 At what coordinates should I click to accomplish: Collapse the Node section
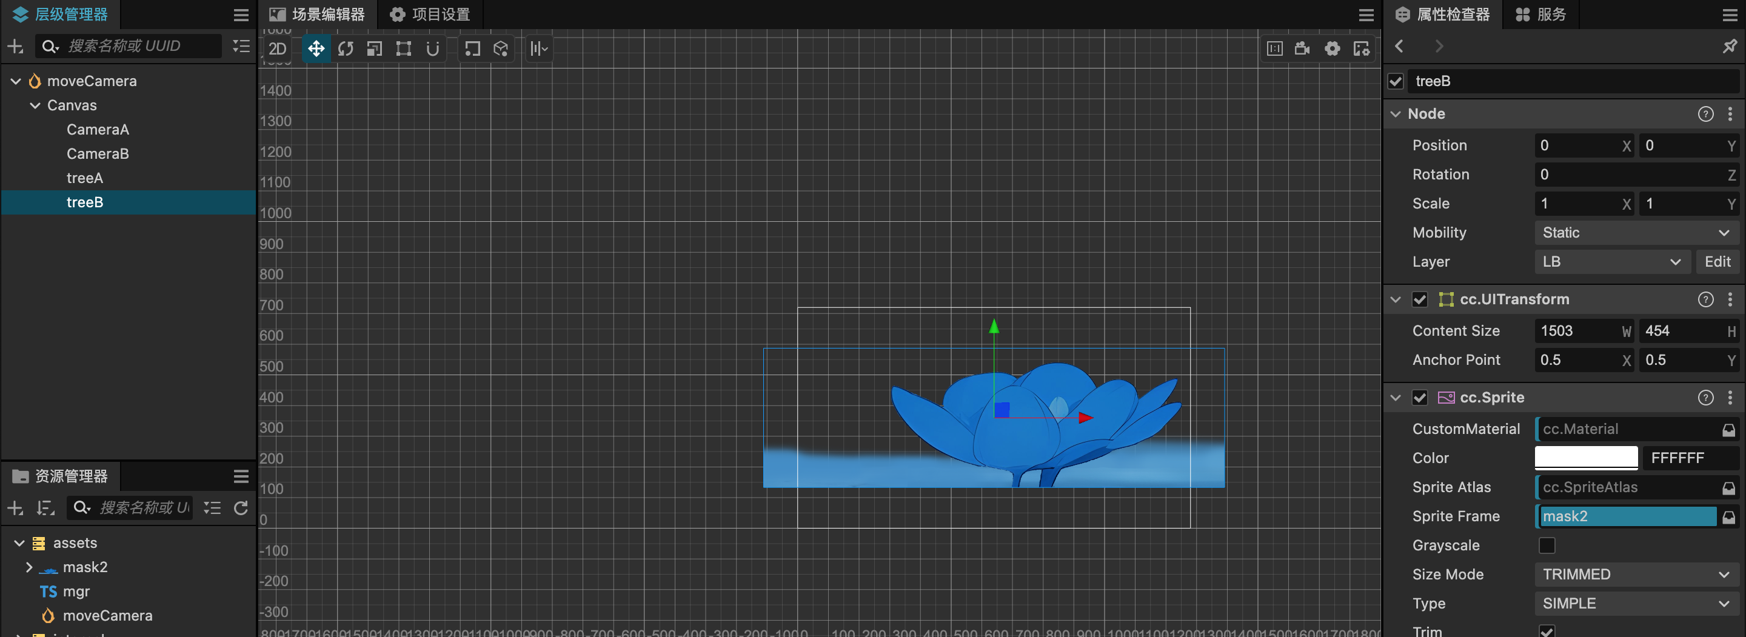(1396, 114)
